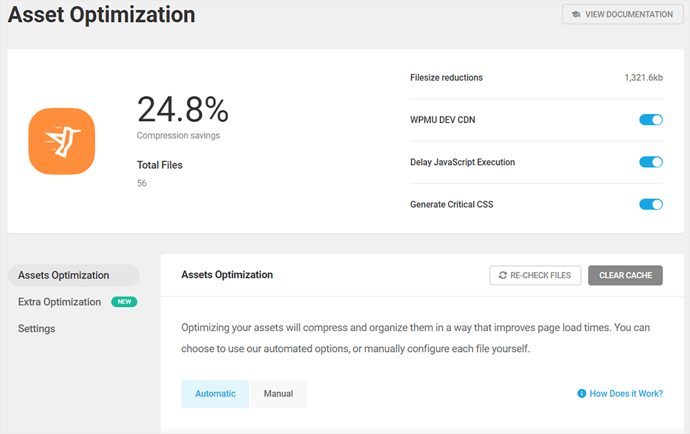Click the Asset Optimization page heading
Screen dimensions: 690x434
point(101,14)
